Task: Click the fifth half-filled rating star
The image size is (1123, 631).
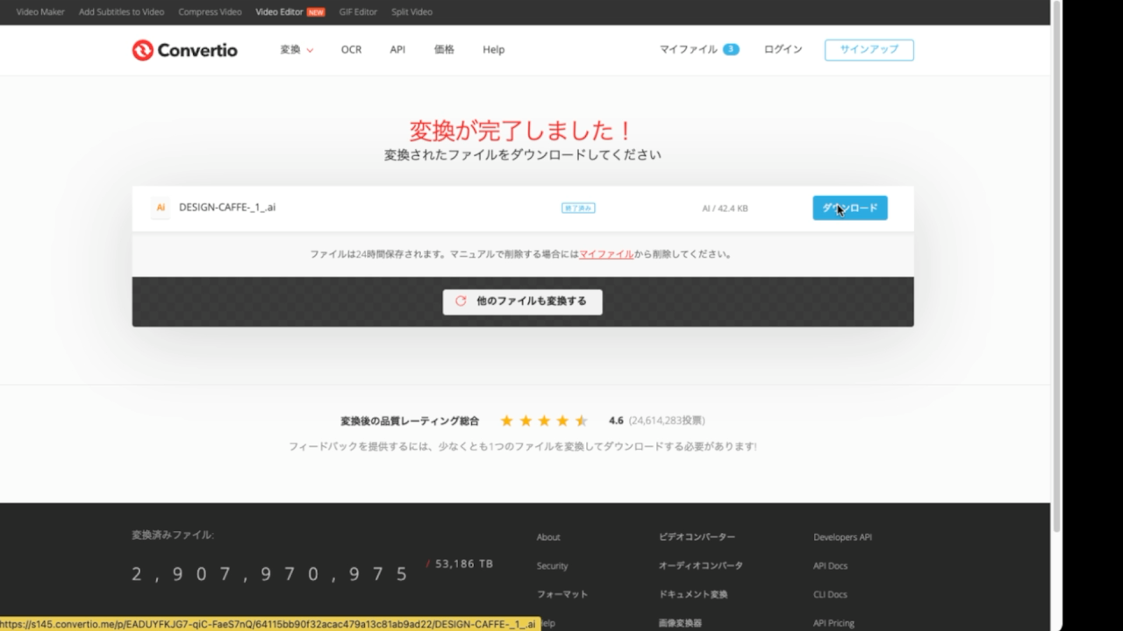Action: click(x=581, y=421)
